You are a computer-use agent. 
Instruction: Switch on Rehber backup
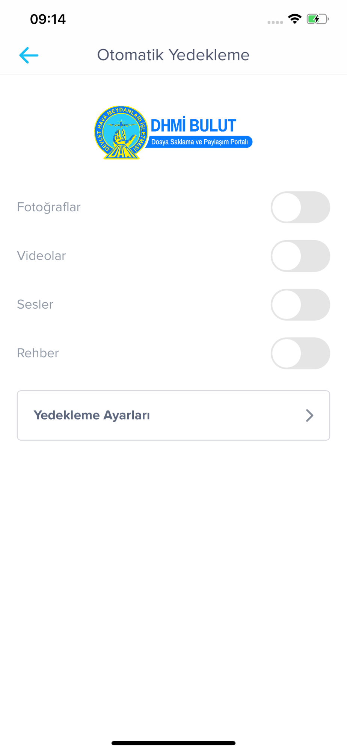coord(300,353)
